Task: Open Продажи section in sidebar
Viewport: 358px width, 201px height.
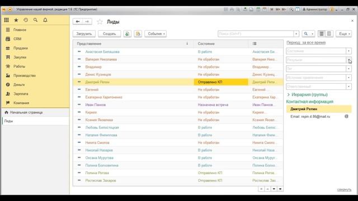Action: point(35,48)
